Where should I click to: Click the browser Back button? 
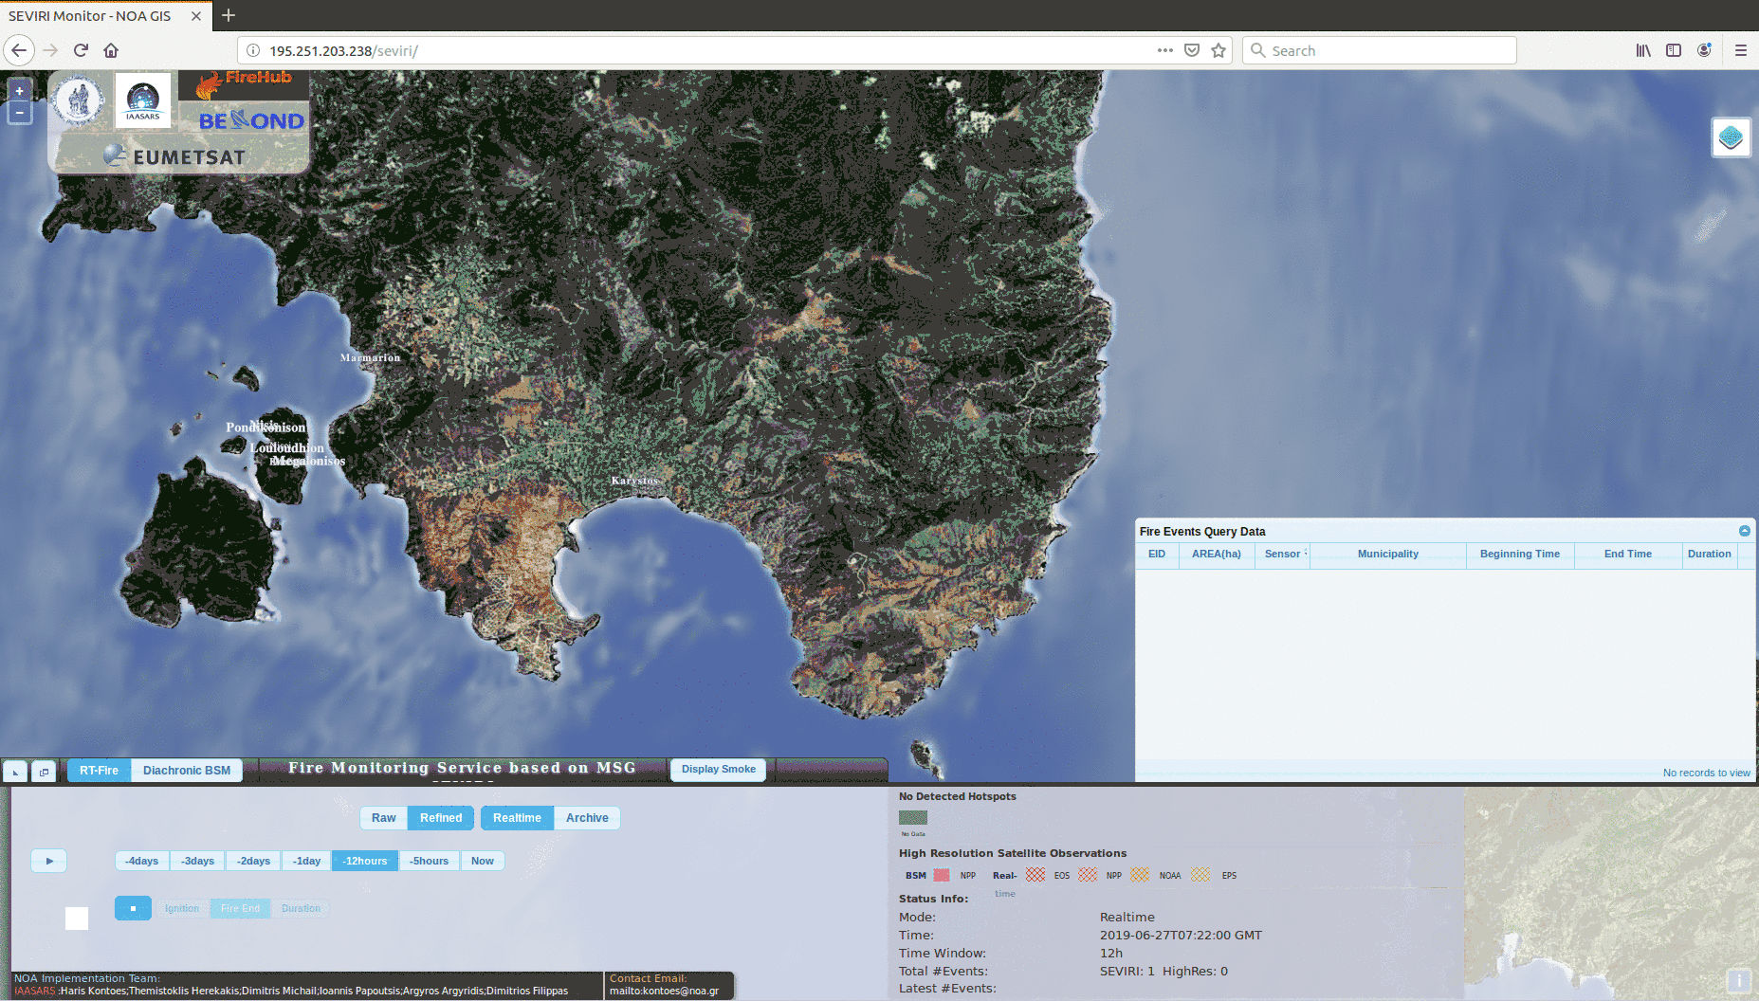click(x=20, y=50)
